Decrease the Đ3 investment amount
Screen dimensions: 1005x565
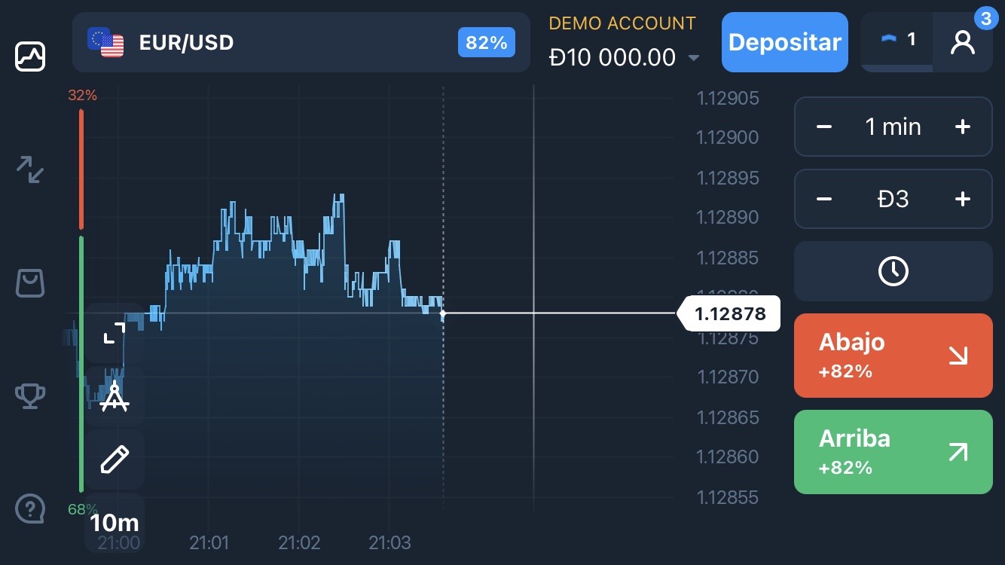[x=824, y=199]
